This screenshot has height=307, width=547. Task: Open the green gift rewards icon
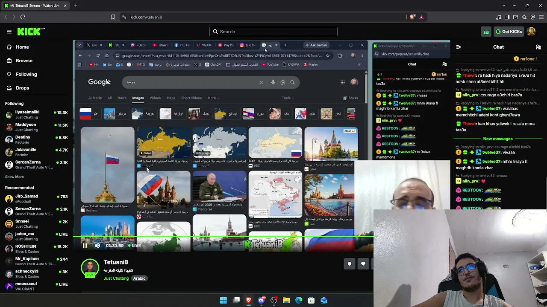point(486,32)
